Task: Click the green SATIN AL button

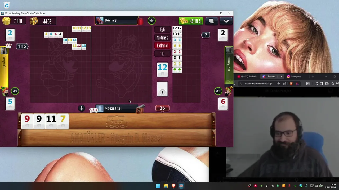Action: point(191,21)
